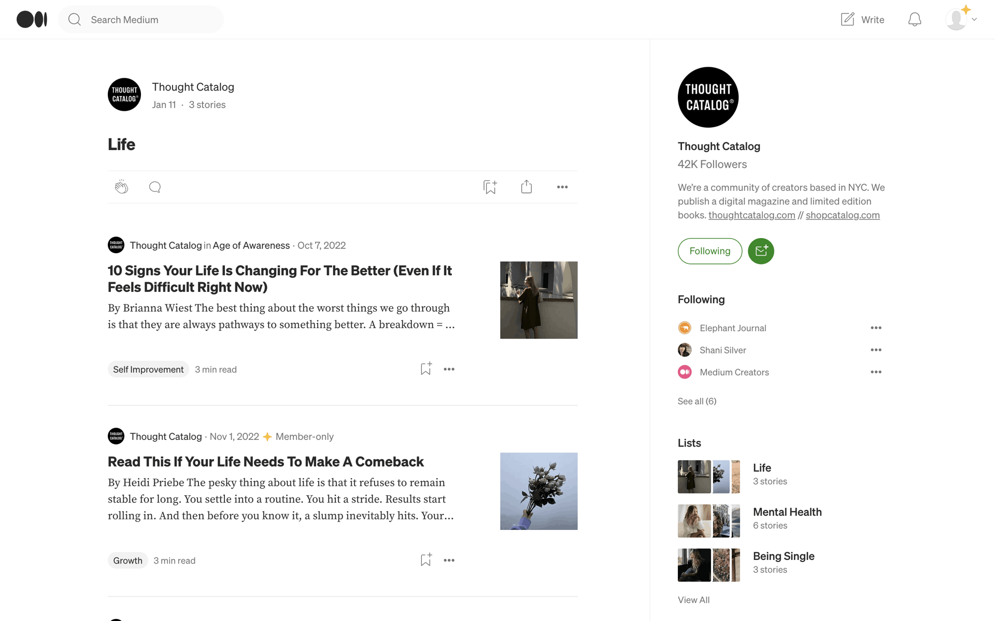Expand the profile dropdown chevron
995x621 pixels.
pyautogui.click(x=974, y=20)
